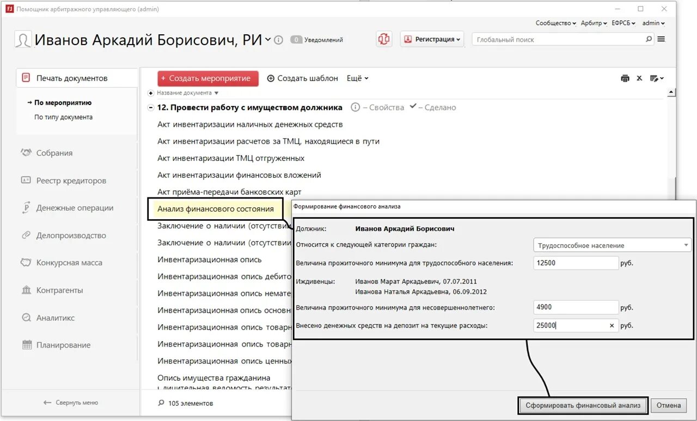The image size is (697, 421).
Task: Click the Контрагенты bank building icon
Action: 26,290
